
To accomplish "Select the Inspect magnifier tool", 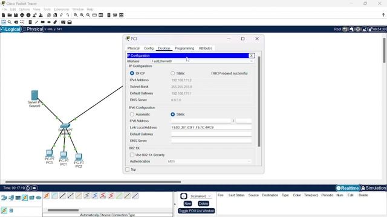I will tap(10, 22).
